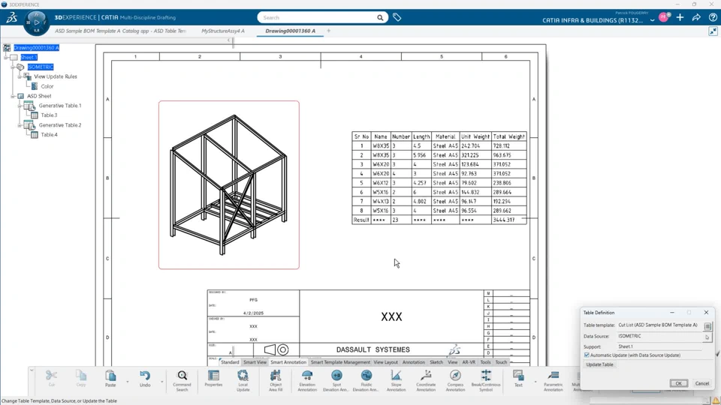
Task: Collapse the Generative Table.1 node
Action: pyautogui.click(x=20, y=106)
